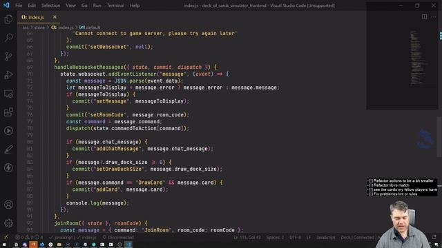
Task: Open the View menu
Action: (x=70, y=6)
